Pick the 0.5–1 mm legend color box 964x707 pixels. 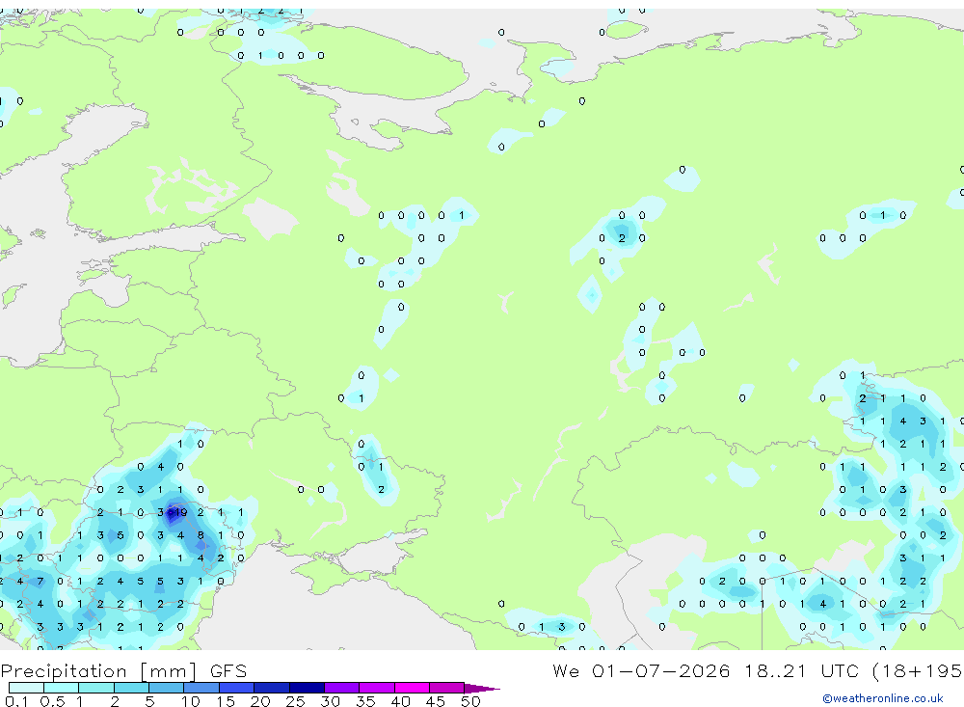click(62, 688)
